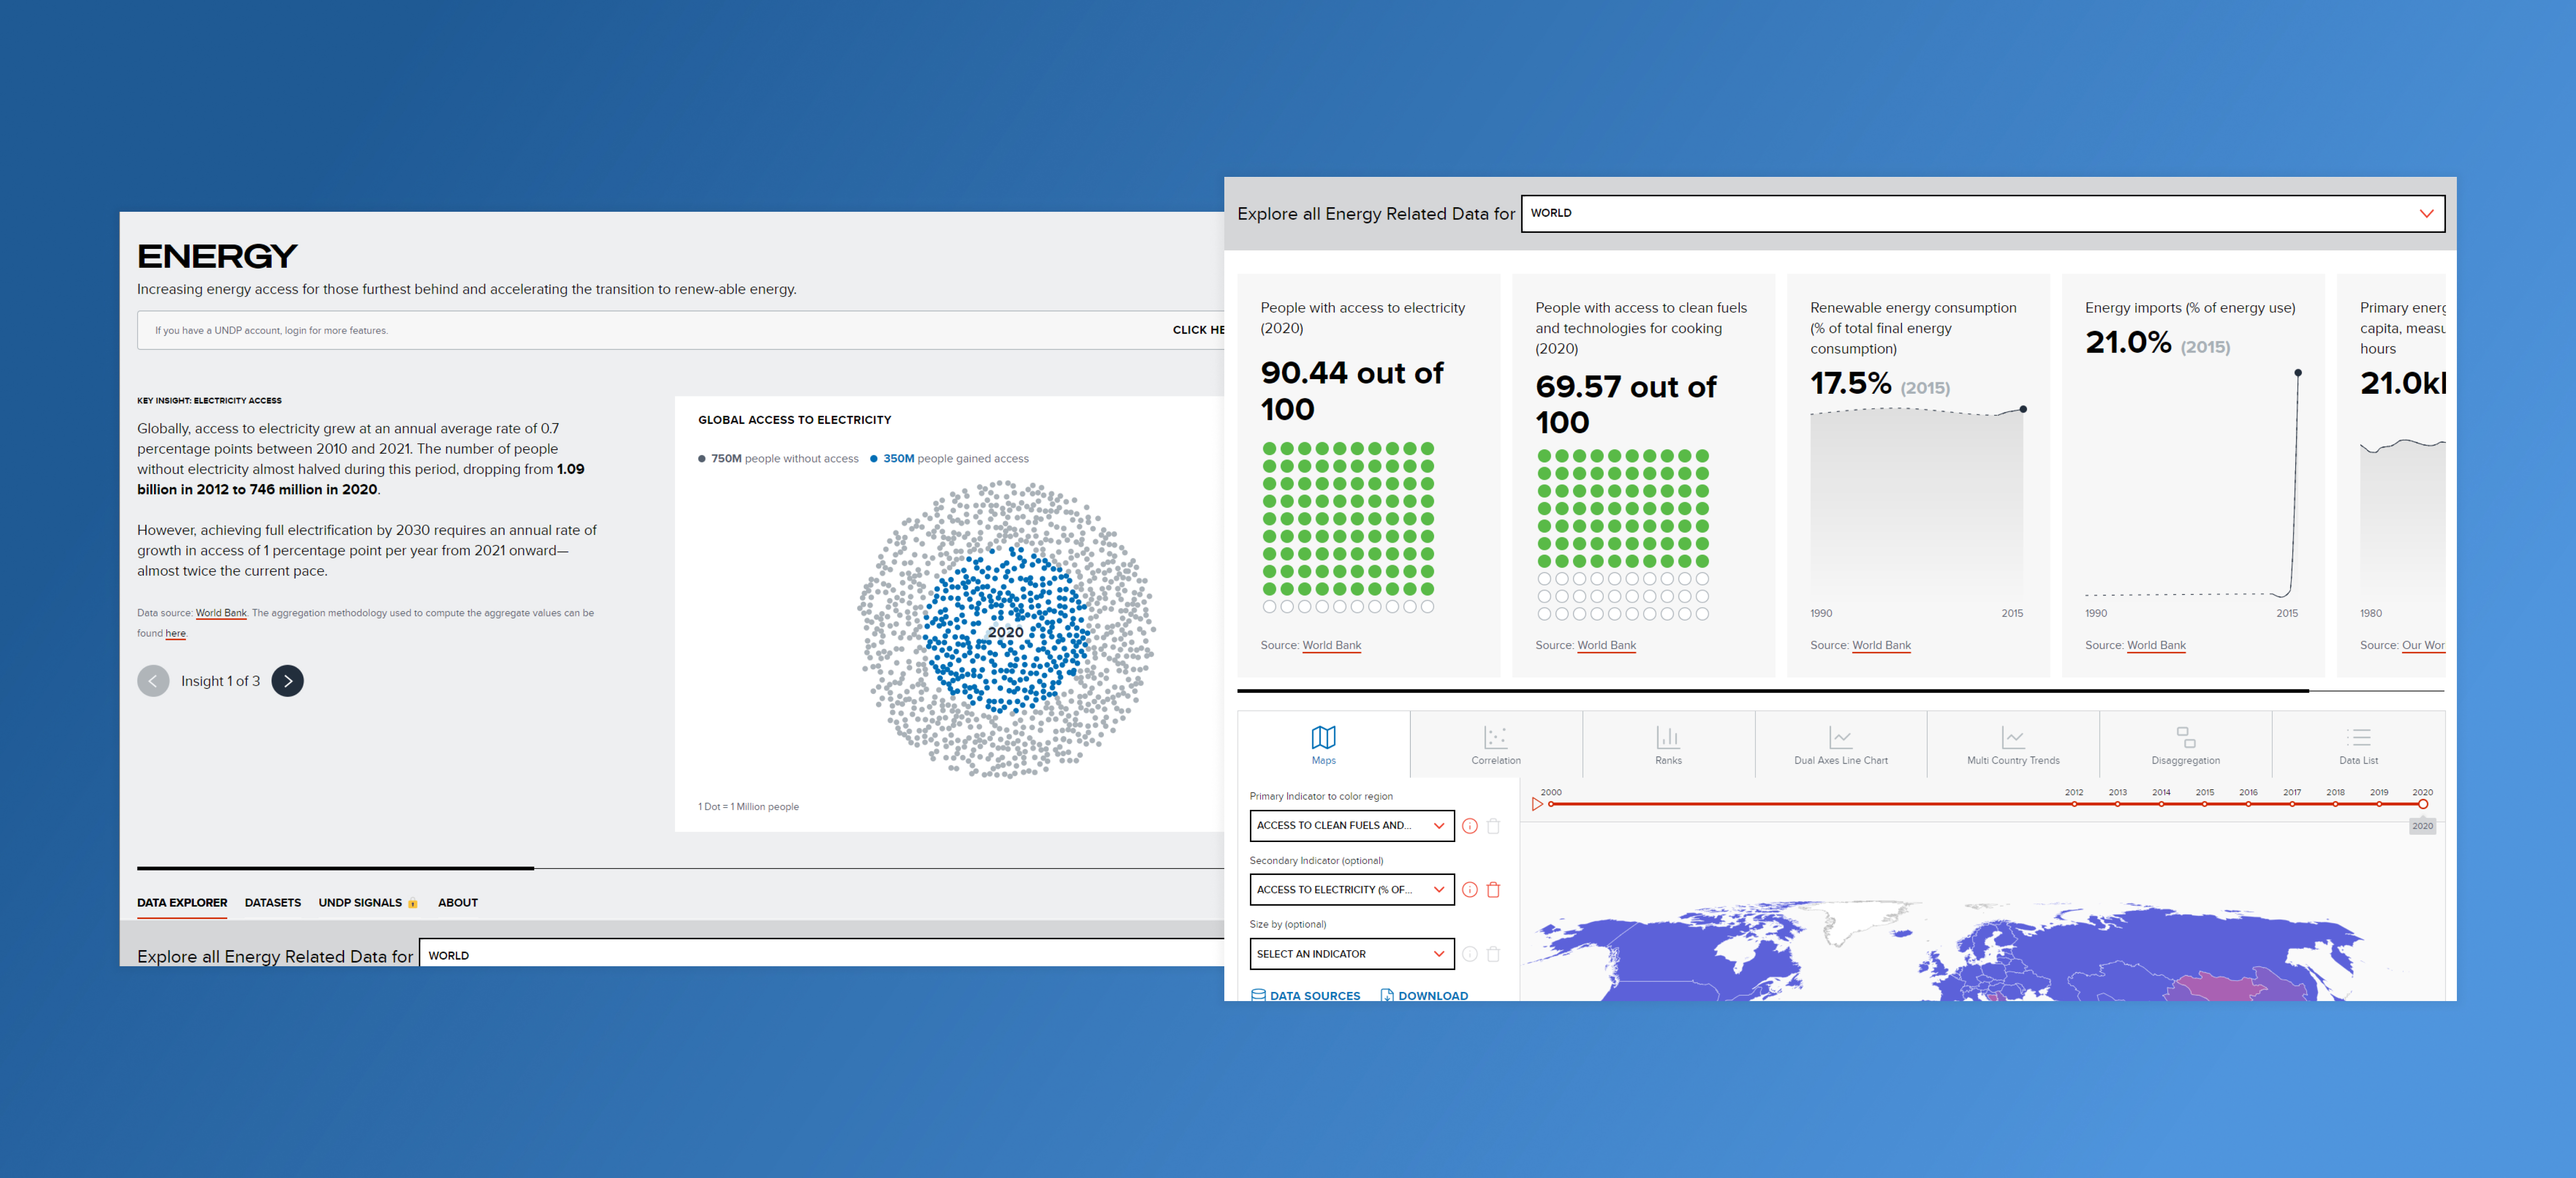The width and height of the screenshot is (2576, 1178).
Task: Click the insight progress bar
Action: [x=335, y=868]
